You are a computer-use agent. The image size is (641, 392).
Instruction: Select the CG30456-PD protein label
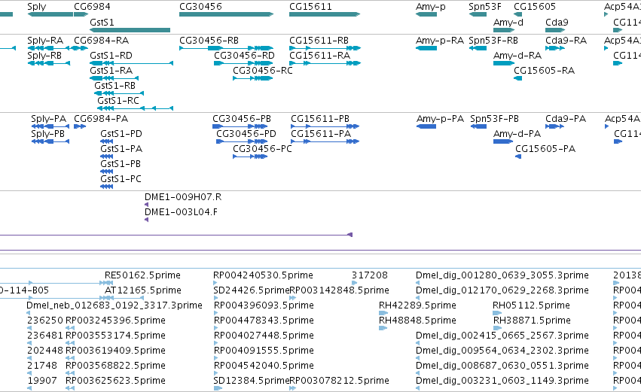246,134
